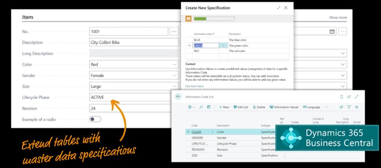Expand Information Code List to full screen
The width and height of the screenshot is (381, 168).
pos(357,97)
